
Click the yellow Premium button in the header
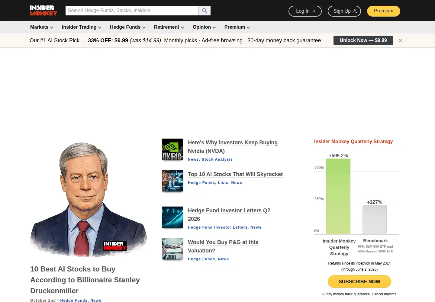pyautogui.click(x=384, y=11)
